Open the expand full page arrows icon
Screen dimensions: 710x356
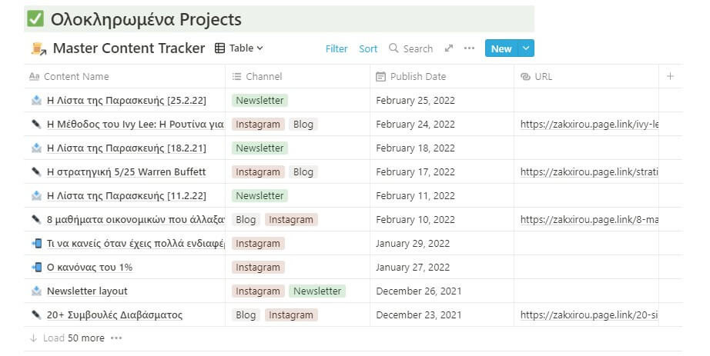pos(449,48)
